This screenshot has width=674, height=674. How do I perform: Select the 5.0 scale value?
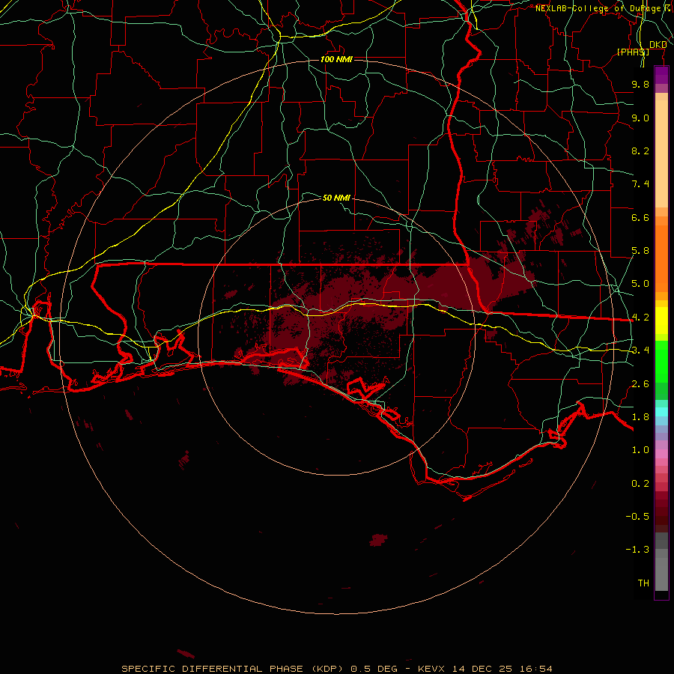pyautogui.click(x=640, y=284)
